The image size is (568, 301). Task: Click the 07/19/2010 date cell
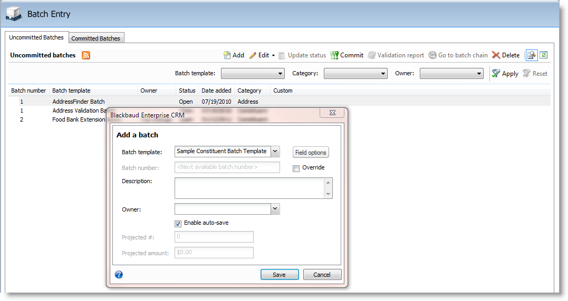pos(216,102)
